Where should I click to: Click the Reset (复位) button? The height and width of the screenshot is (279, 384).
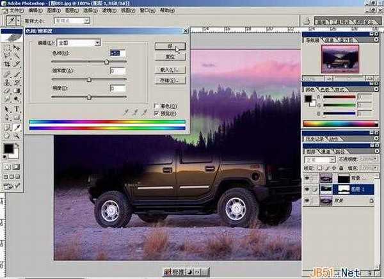(x=170, y=57)
